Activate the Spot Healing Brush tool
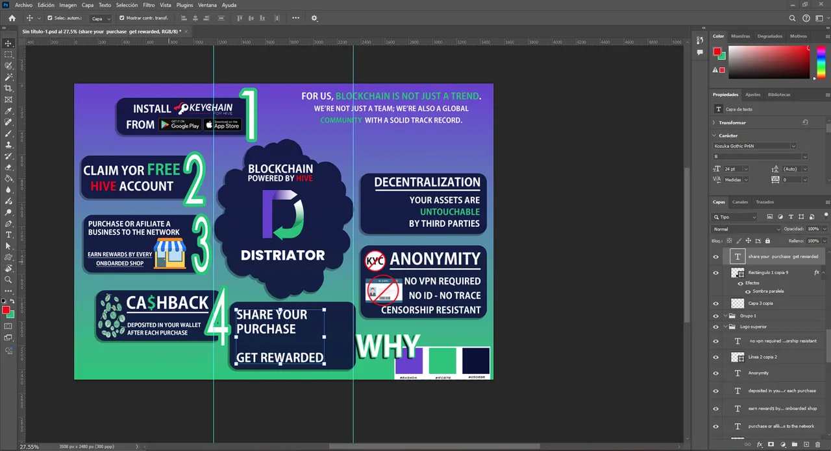831x451 pixels. pyautogui.click(x=8, y=122)
